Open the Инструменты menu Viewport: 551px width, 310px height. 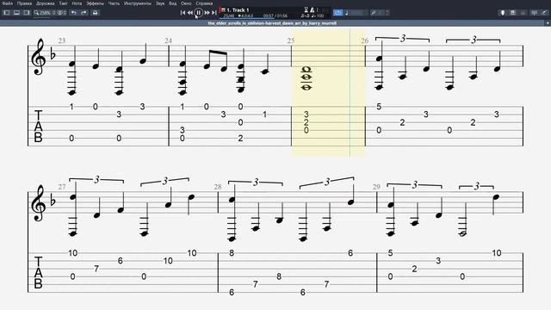138,3
